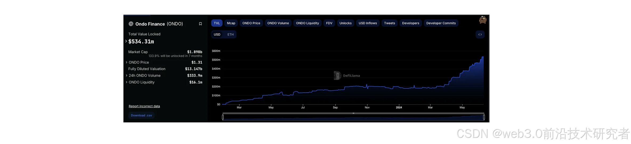Click the $600m axis label
Screen dimensions: 631x144
coord(216,51)
